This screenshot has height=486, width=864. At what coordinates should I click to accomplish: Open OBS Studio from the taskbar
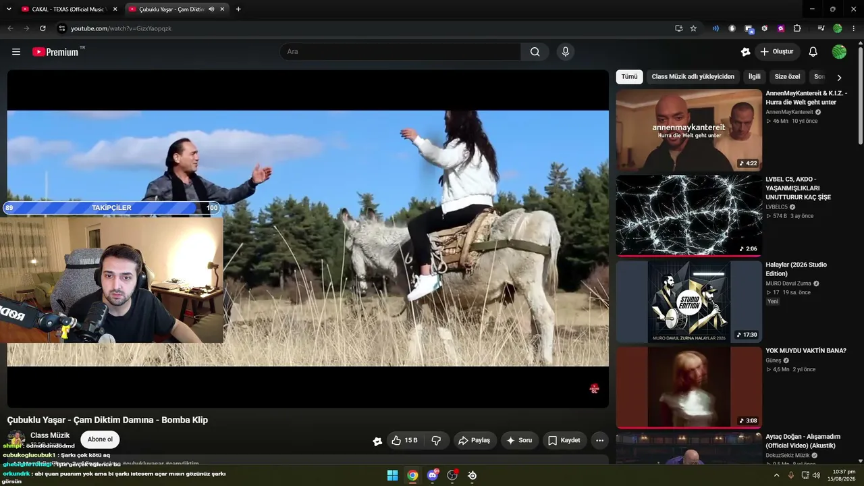coord(452,475)
